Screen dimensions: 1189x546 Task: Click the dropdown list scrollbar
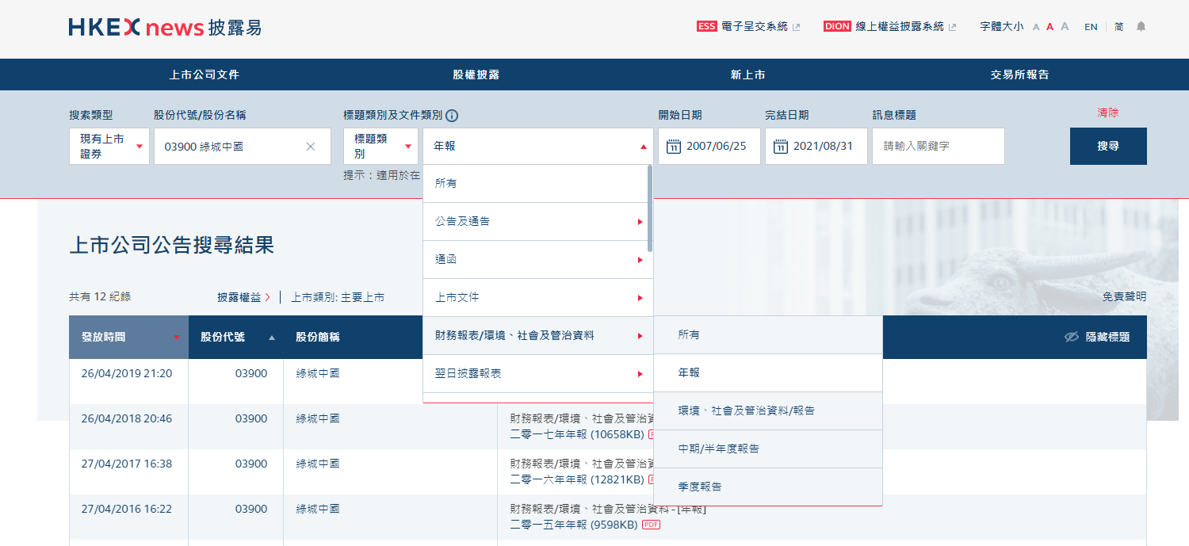point(650,208)
